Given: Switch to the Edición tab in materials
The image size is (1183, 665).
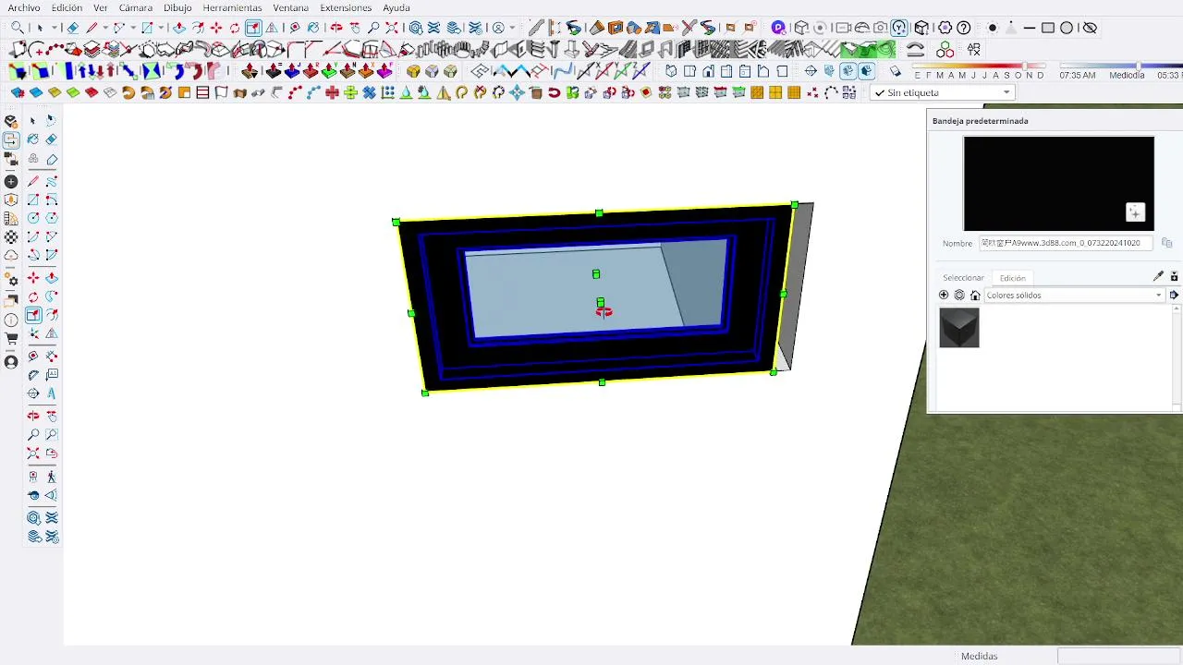Looking at the screenshot, I should [x=1012, y=278].
